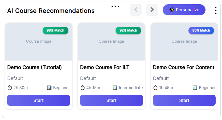
Task: Click the bar chart icon on Tutorial card
Action: click(x=49, y=88)
